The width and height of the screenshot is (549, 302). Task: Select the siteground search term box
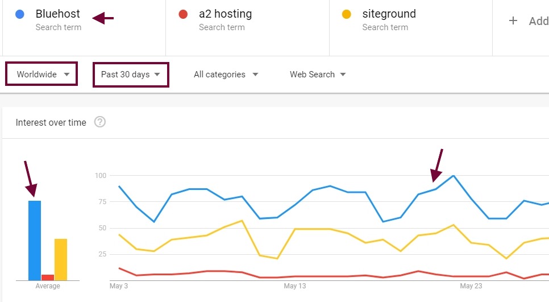411,27
